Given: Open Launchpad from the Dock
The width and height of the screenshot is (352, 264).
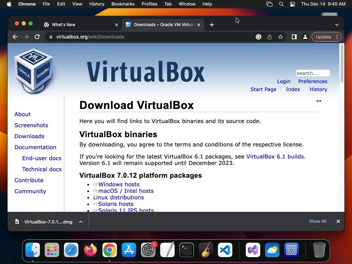Looking at the screenshot, I should pyautogui.click(x=52, y=250).
